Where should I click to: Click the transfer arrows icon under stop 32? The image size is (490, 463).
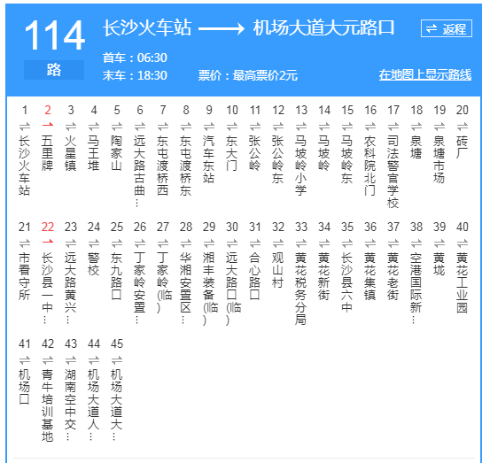pos(278,243)
